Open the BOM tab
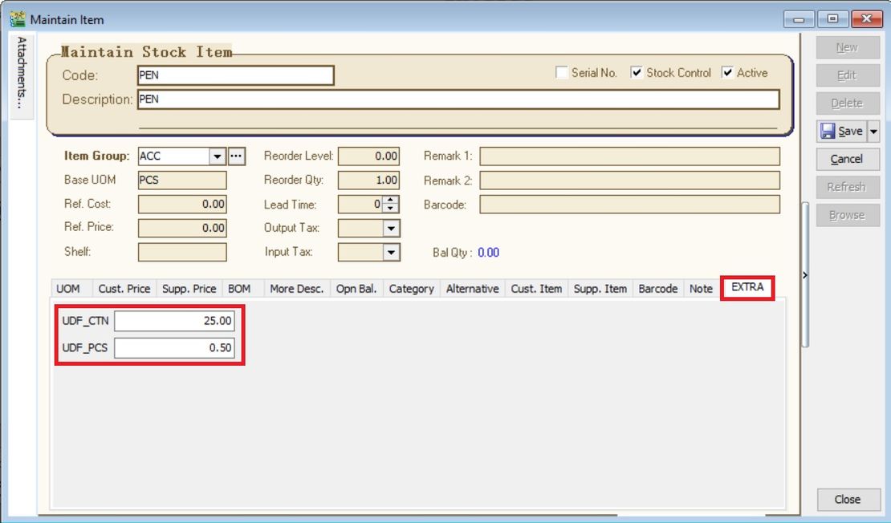The image size is (891, 523). (x=239, y=289)
